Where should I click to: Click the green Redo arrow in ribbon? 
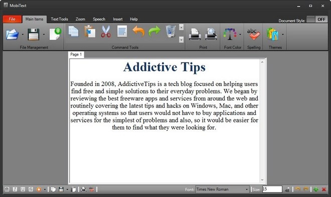154,31
